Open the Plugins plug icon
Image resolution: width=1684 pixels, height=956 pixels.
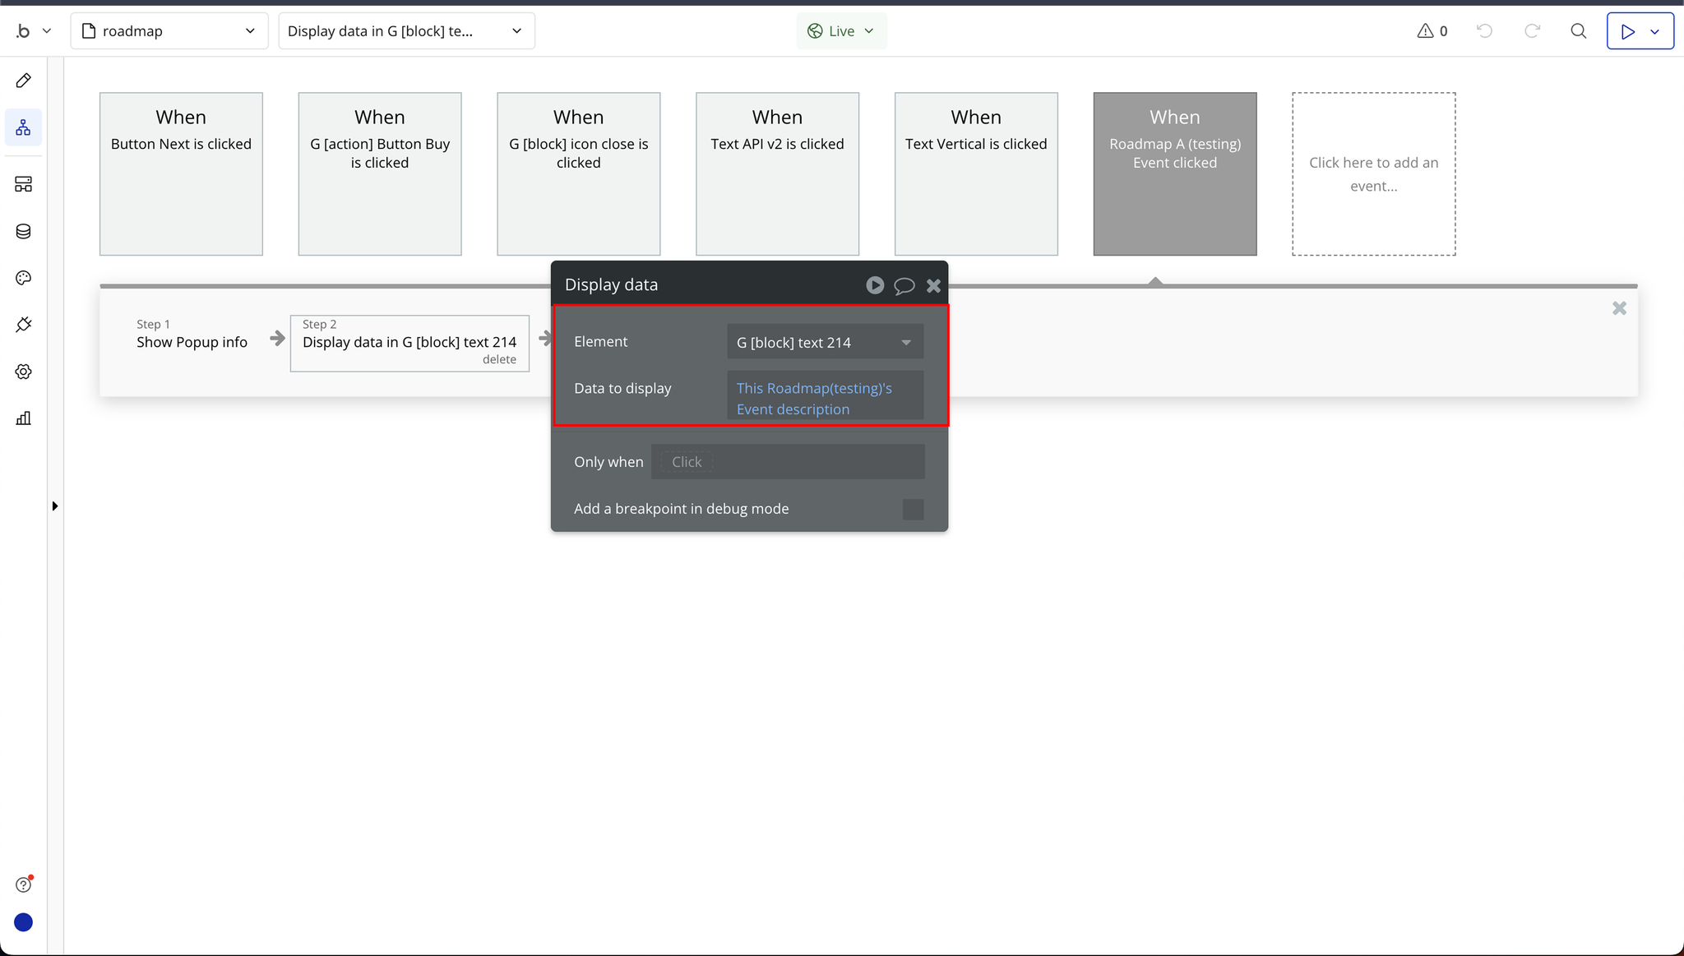[x=23, y=325]
